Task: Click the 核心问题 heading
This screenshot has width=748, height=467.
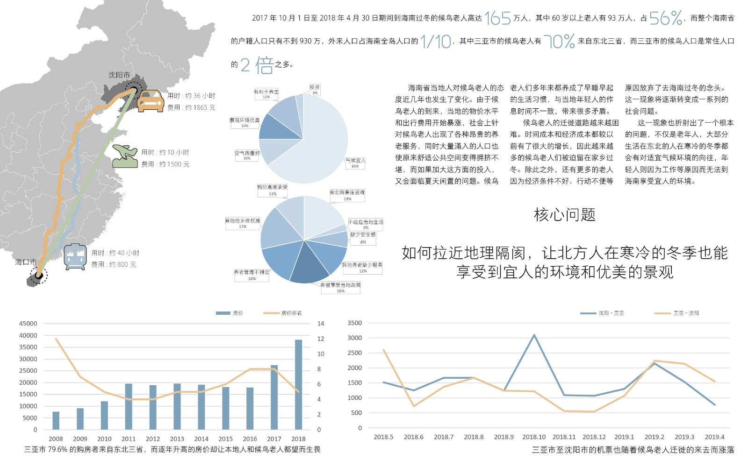Action: click(565, 215)
